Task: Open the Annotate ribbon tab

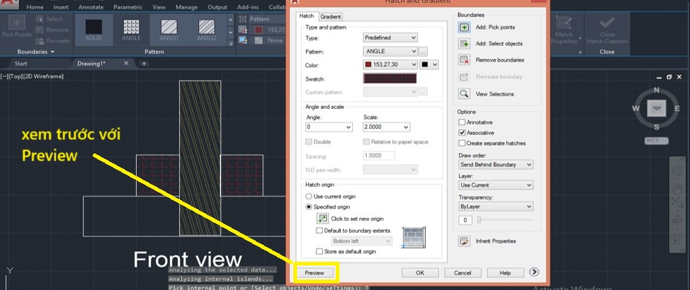Action: [x=91, y=7]
